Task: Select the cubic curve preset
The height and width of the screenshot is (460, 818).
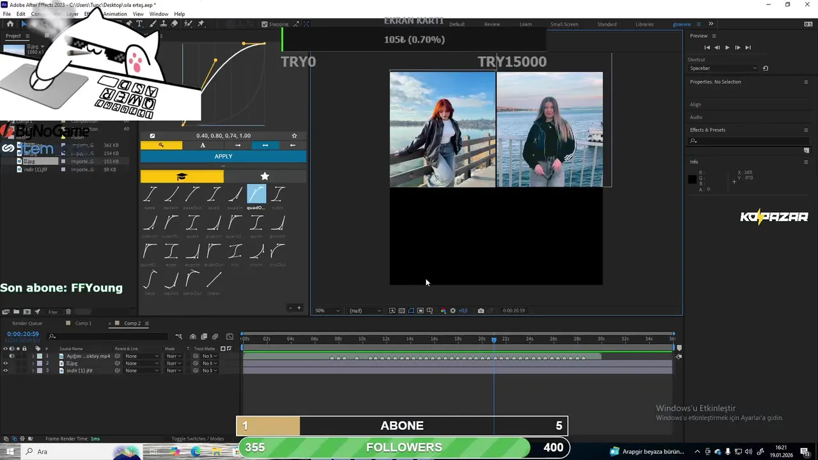Action: point(277,194)
